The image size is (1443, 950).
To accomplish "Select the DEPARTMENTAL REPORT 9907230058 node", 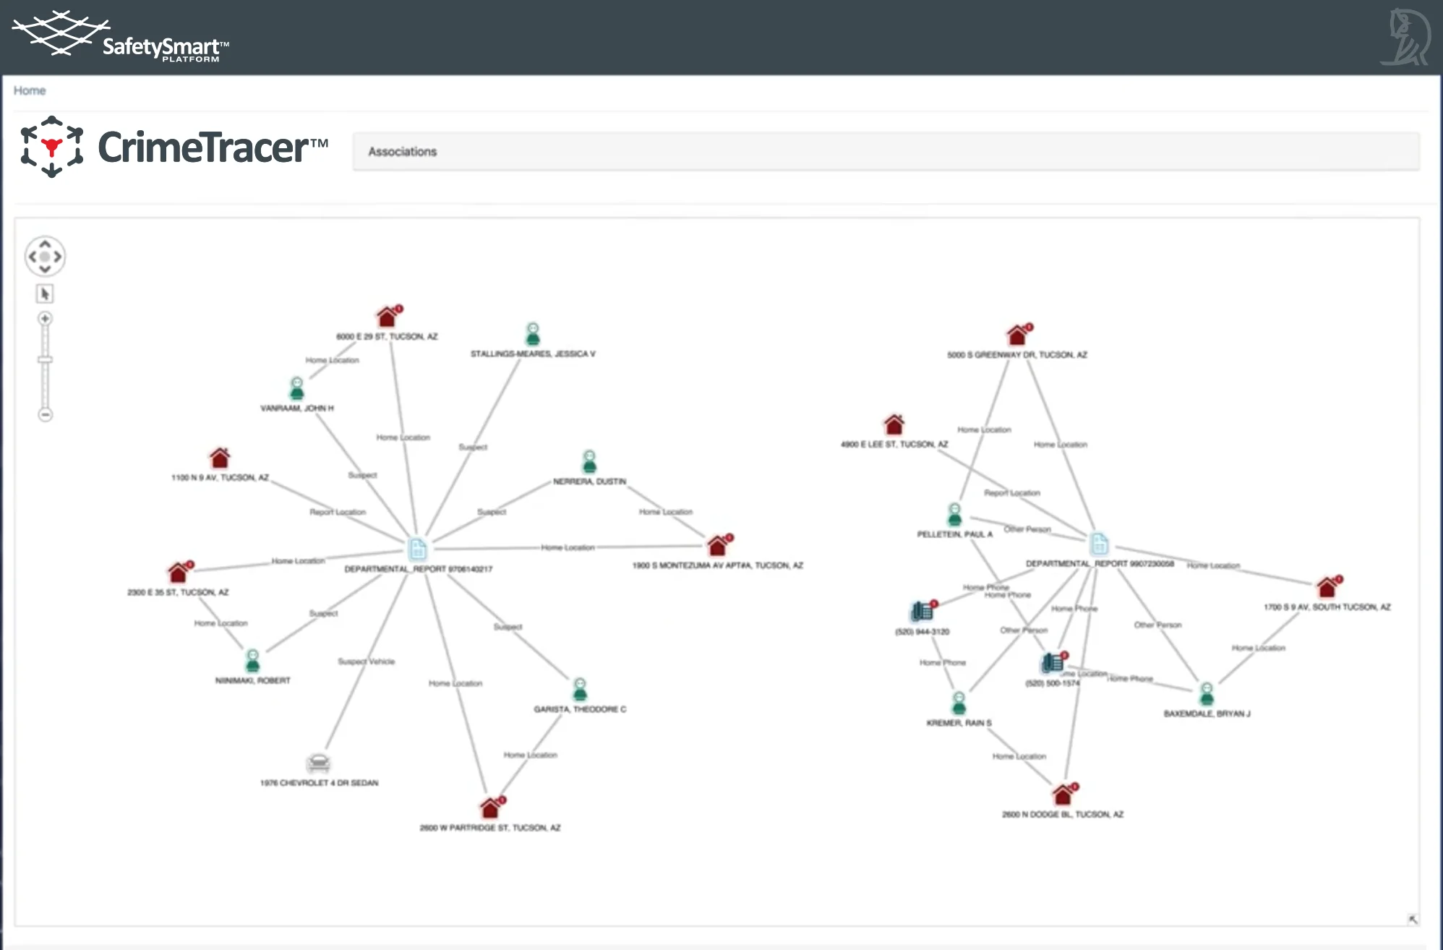I will tap(1100, 544).
